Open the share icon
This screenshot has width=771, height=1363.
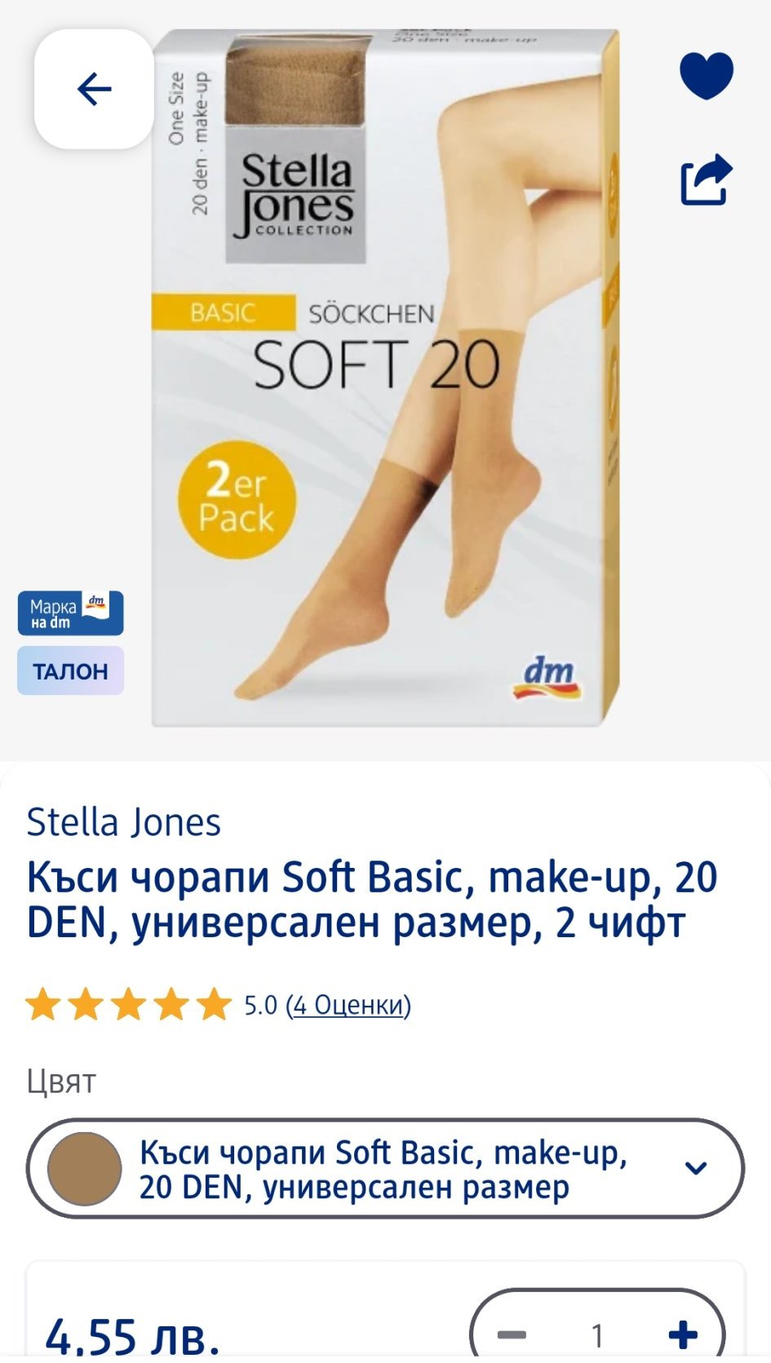pyautogui.click(x=707, y=179)
